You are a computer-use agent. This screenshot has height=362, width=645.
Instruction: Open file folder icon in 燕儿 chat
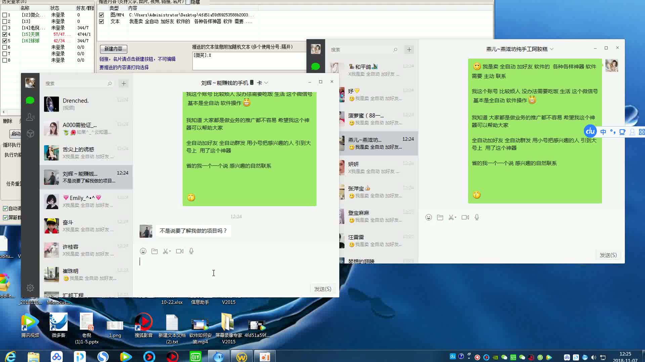tap(440, 217)
